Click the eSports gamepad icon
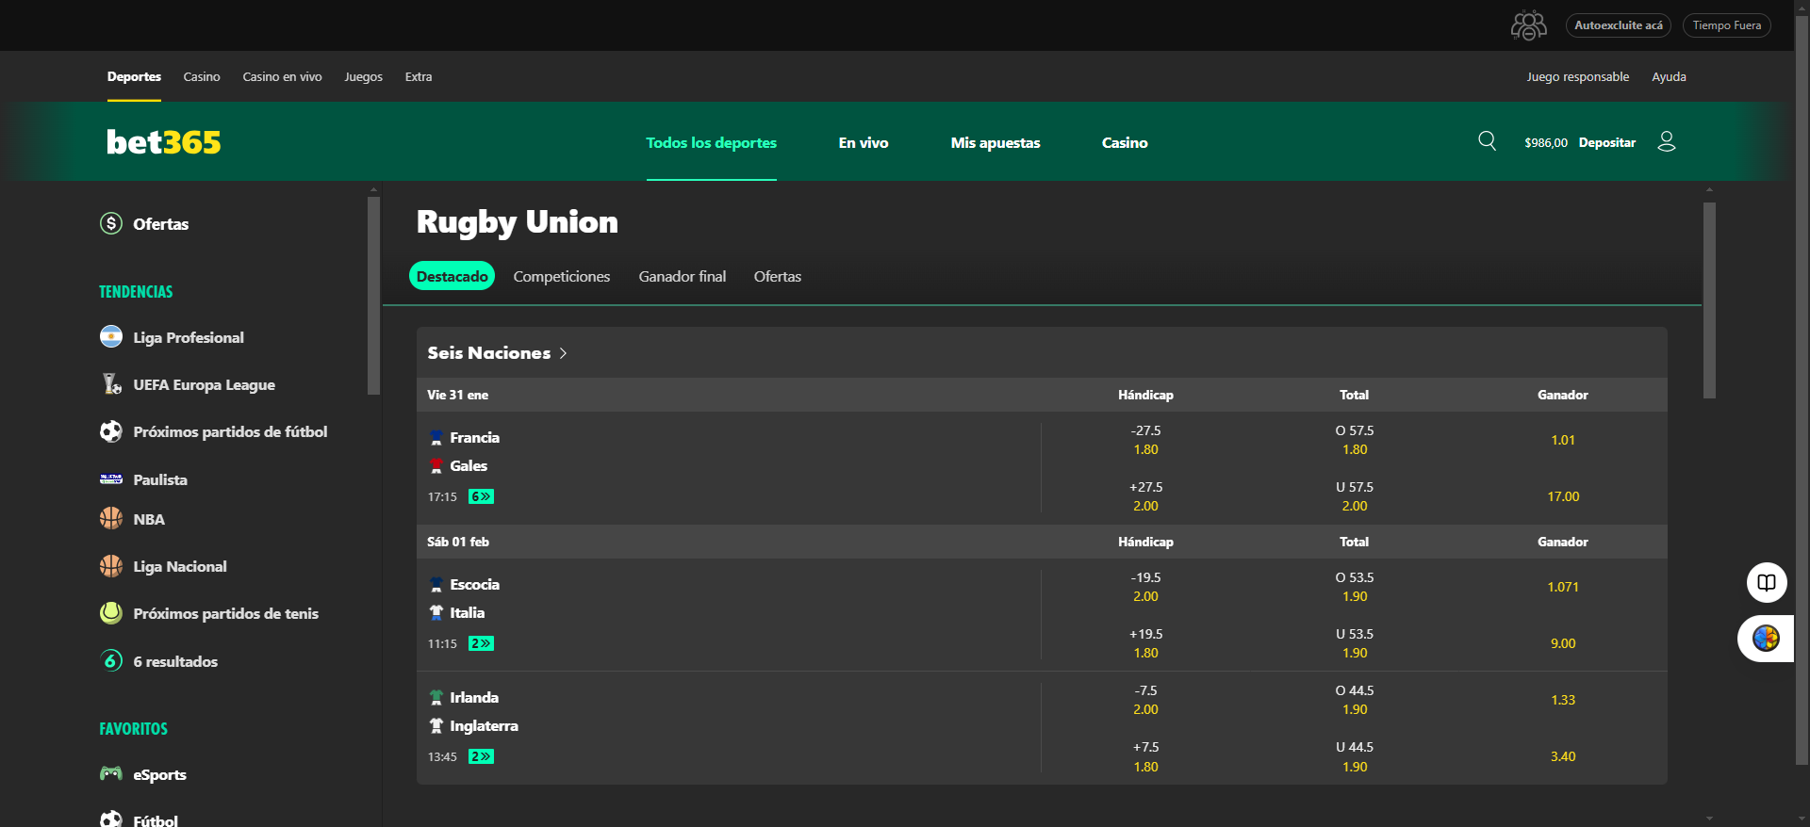 pos(111,773)
